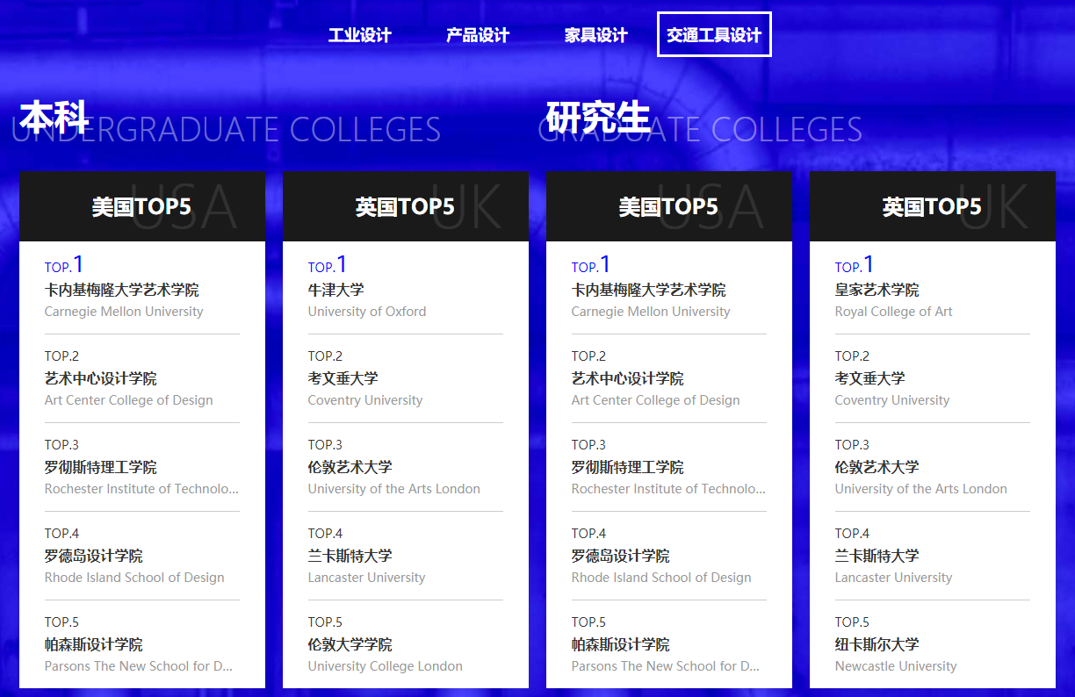Click 英国TOP5 header under 本科
The width and height of the screenshot is (1075, 697).
click(405, 207)
